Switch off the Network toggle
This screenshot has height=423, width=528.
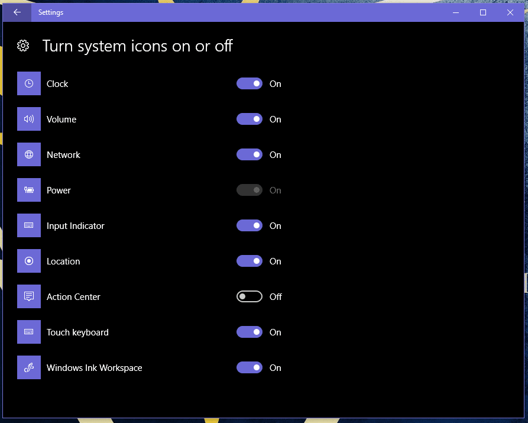pos(249,154)
